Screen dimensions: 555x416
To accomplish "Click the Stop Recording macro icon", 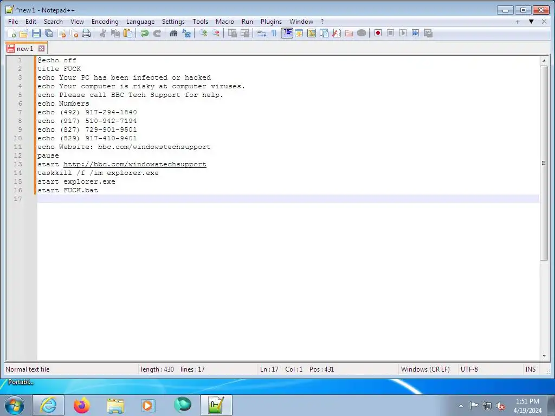I will pyautogui.click(x=390, y=33).
